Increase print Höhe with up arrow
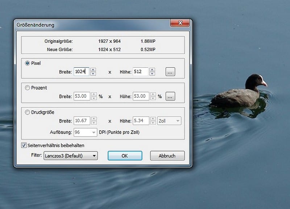The width and height of the screenshot is (290, 209). 153,119
